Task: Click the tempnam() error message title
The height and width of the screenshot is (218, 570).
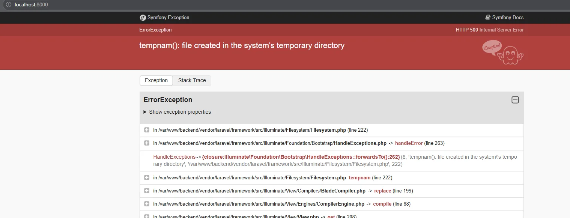Action: pyautogui.click(x=242, y=45)
